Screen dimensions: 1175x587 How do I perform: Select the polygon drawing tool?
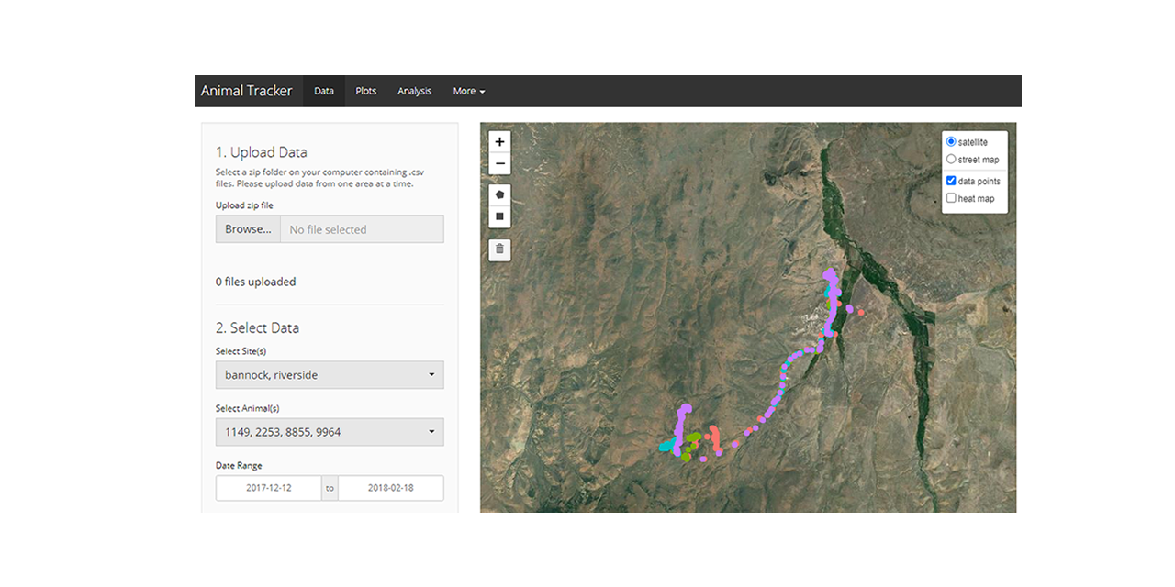click(498, 194)
